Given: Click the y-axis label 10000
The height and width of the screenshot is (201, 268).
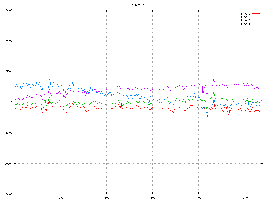Looking at the screenshot, I should click(x=8, y=41).
